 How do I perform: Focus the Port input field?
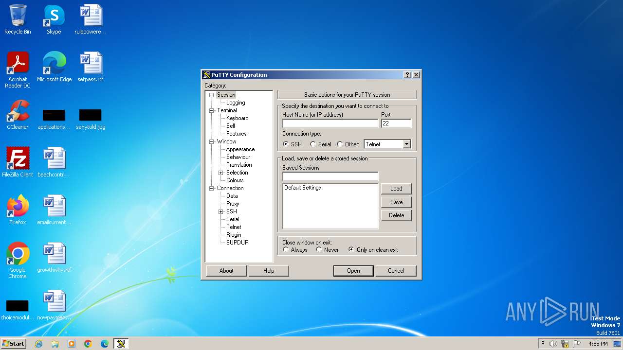396,123
